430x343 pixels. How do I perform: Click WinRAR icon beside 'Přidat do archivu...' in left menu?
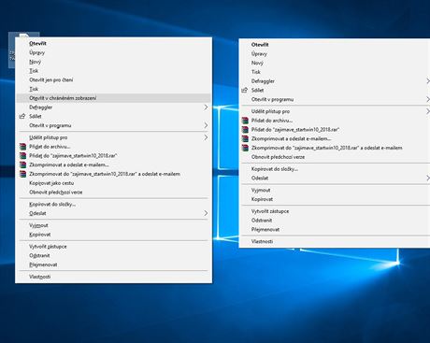(22, 147)
